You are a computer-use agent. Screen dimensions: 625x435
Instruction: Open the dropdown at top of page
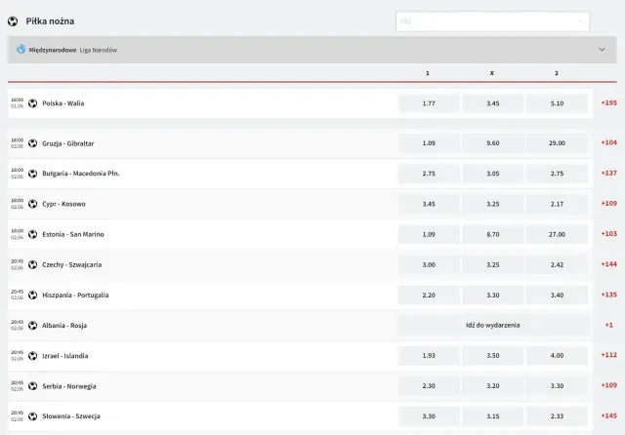click(492, 20)
